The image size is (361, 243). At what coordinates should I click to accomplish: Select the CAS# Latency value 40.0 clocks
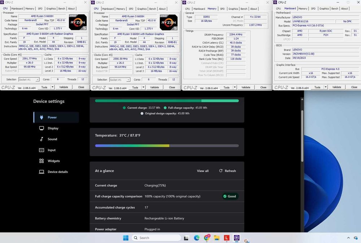coord(236,43)
